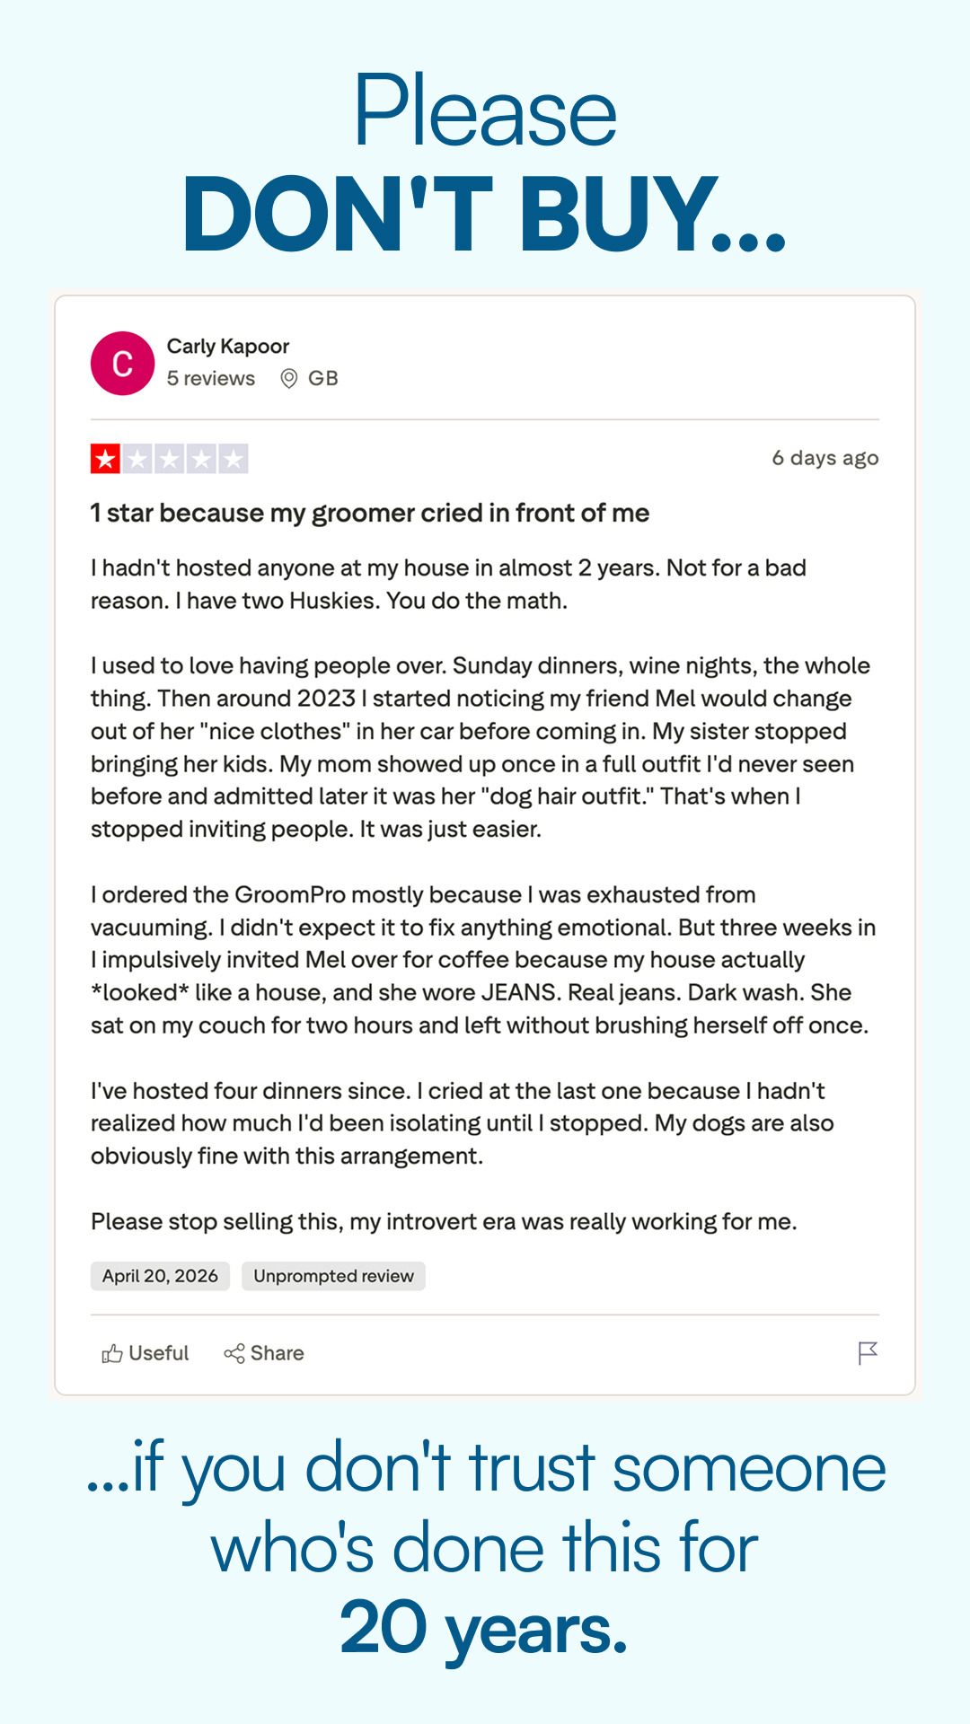This screenshot has width=970, height=1724.
Task: Click the DON'T BUY headline text
Action: pyautogui.click(x=485, y=214)
